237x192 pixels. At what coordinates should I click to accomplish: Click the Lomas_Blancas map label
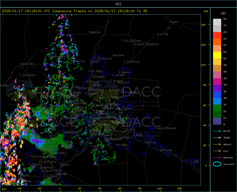click(x=166, y=128)
